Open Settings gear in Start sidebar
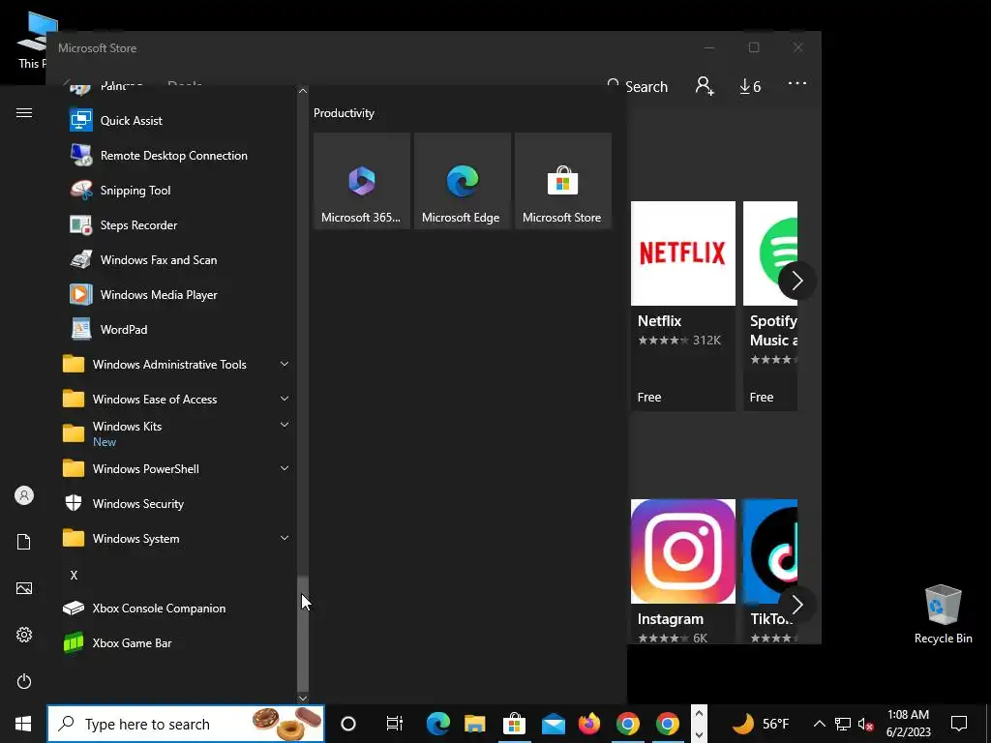 [x=24, y=635]
